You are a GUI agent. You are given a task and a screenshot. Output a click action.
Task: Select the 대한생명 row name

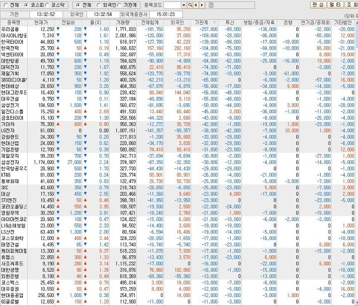(x=10, y=270)
